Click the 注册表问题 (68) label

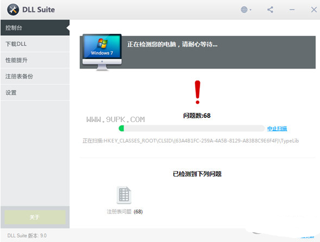pos(125,212)
